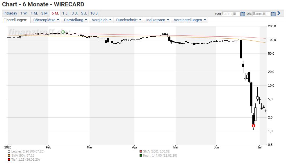The width and height of the screenshot is (287, 165).
Task: Expand the Indikatoren dropdown
Action: tap(157, 20)
